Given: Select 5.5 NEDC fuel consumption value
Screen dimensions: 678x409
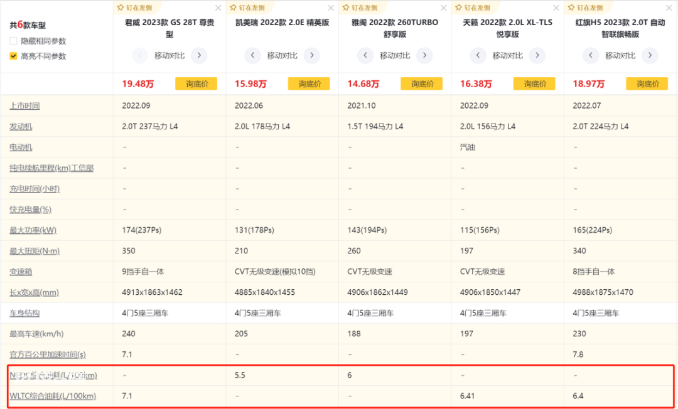Looking at the screenshot, I should [x=240, y=375].
